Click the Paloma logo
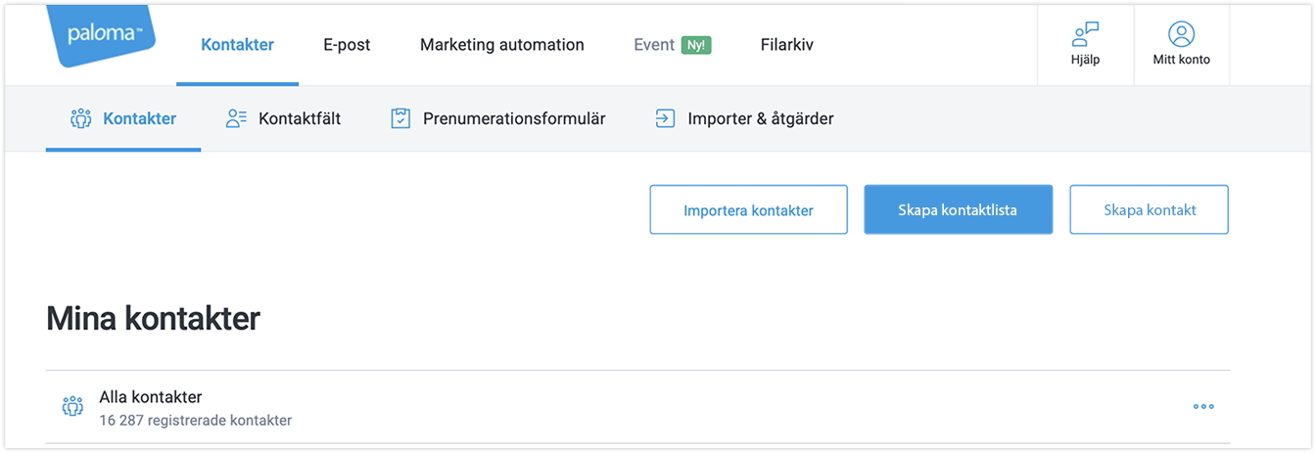The image size is (1316, 453). coord(105,35)
